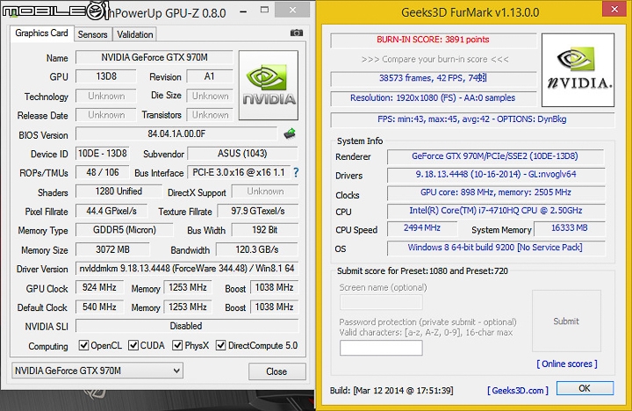This screenshot has height=411, width=632.
Task: Click the CPU Intel Core i7-4710HQ field
Action: pyautogui.click(x=495, y=211)
